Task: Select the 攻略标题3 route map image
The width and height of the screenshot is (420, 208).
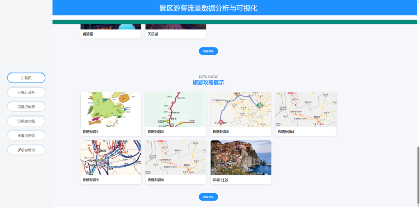Action: (241, 109)
